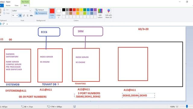Pick the black color swatch
Image resolution: width=193 pixels, height=109 pixels.
(x=64, y=10)
